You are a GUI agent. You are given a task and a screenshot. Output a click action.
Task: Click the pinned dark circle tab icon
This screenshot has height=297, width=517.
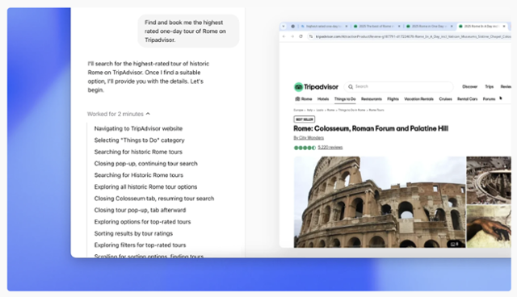click(292, 26)
